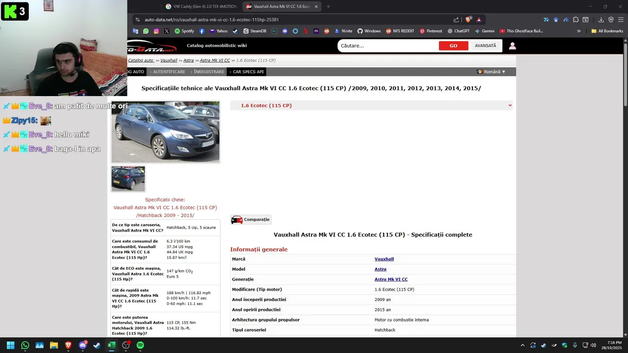The height and width of the screenshot is (353, 628).
Task: Click the share page icon in address bar
Action: [x=456, y=20]
